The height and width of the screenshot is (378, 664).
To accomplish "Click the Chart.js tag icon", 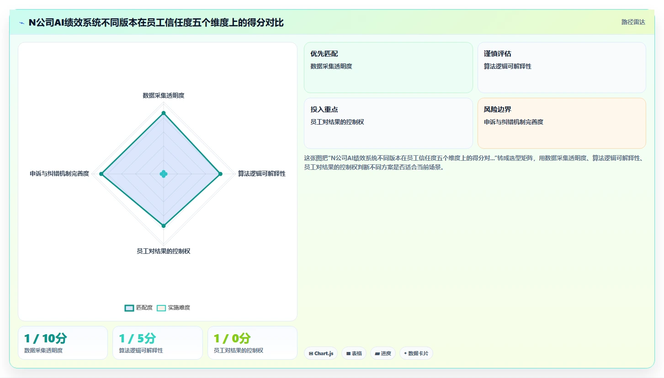I will pos(311,354).
